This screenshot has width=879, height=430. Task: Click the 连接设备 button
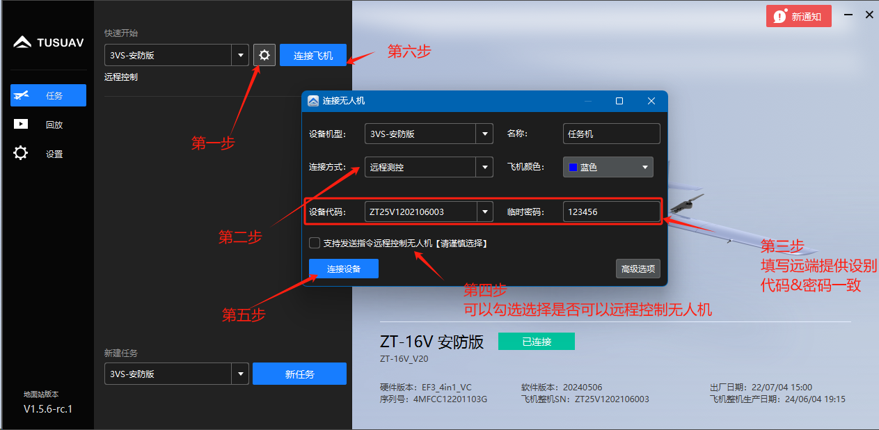[x=344, y=269]
